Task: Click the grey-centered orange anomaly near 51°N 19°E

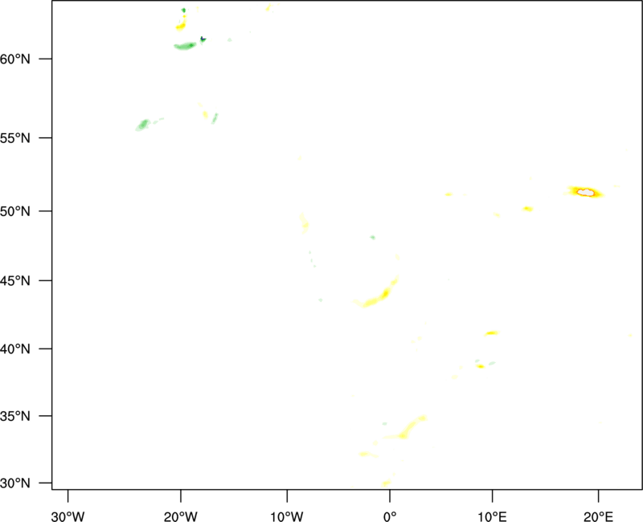Action: pyautogui.click(x=585, y=192)
